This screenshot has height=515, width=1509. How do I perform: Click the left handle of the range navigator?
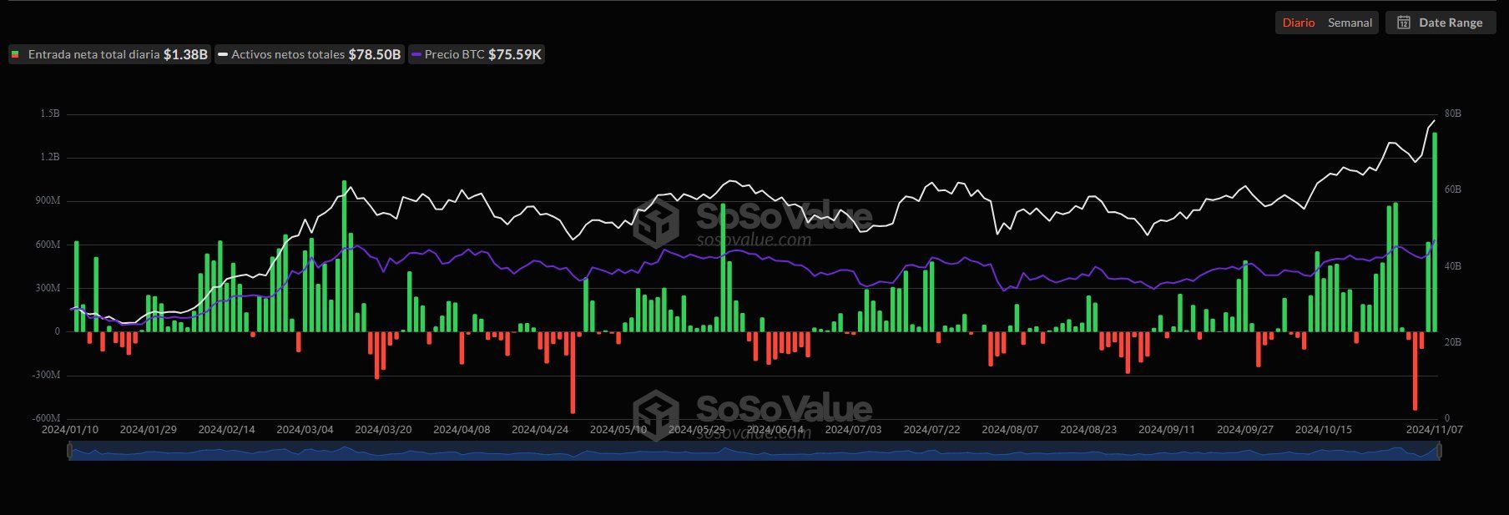click(70, 451)
